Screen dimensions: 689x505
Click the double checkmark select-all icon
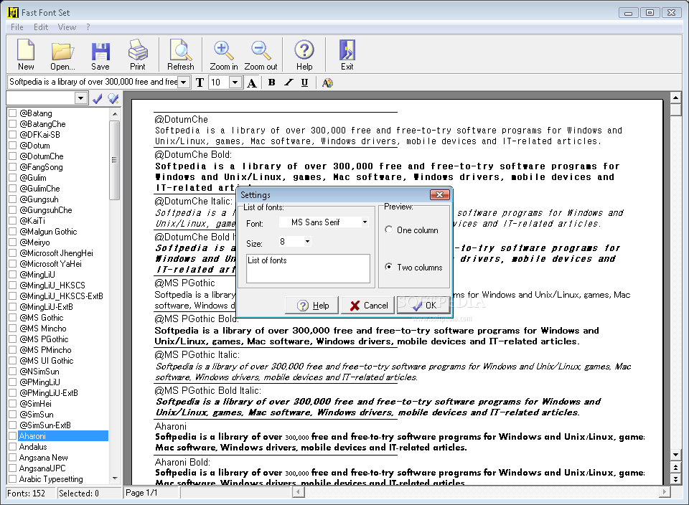point(113,98)
